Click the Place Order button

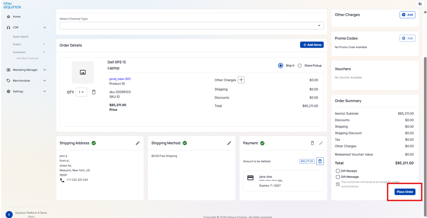click(x=405, y=192)
